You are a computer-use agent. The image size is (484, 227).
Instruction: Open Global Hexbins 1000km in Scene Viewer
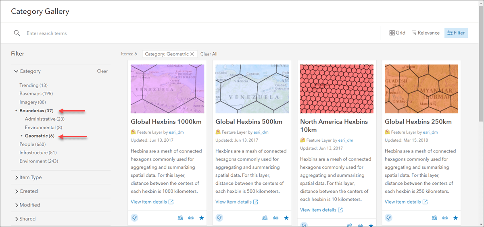(191, 218)
